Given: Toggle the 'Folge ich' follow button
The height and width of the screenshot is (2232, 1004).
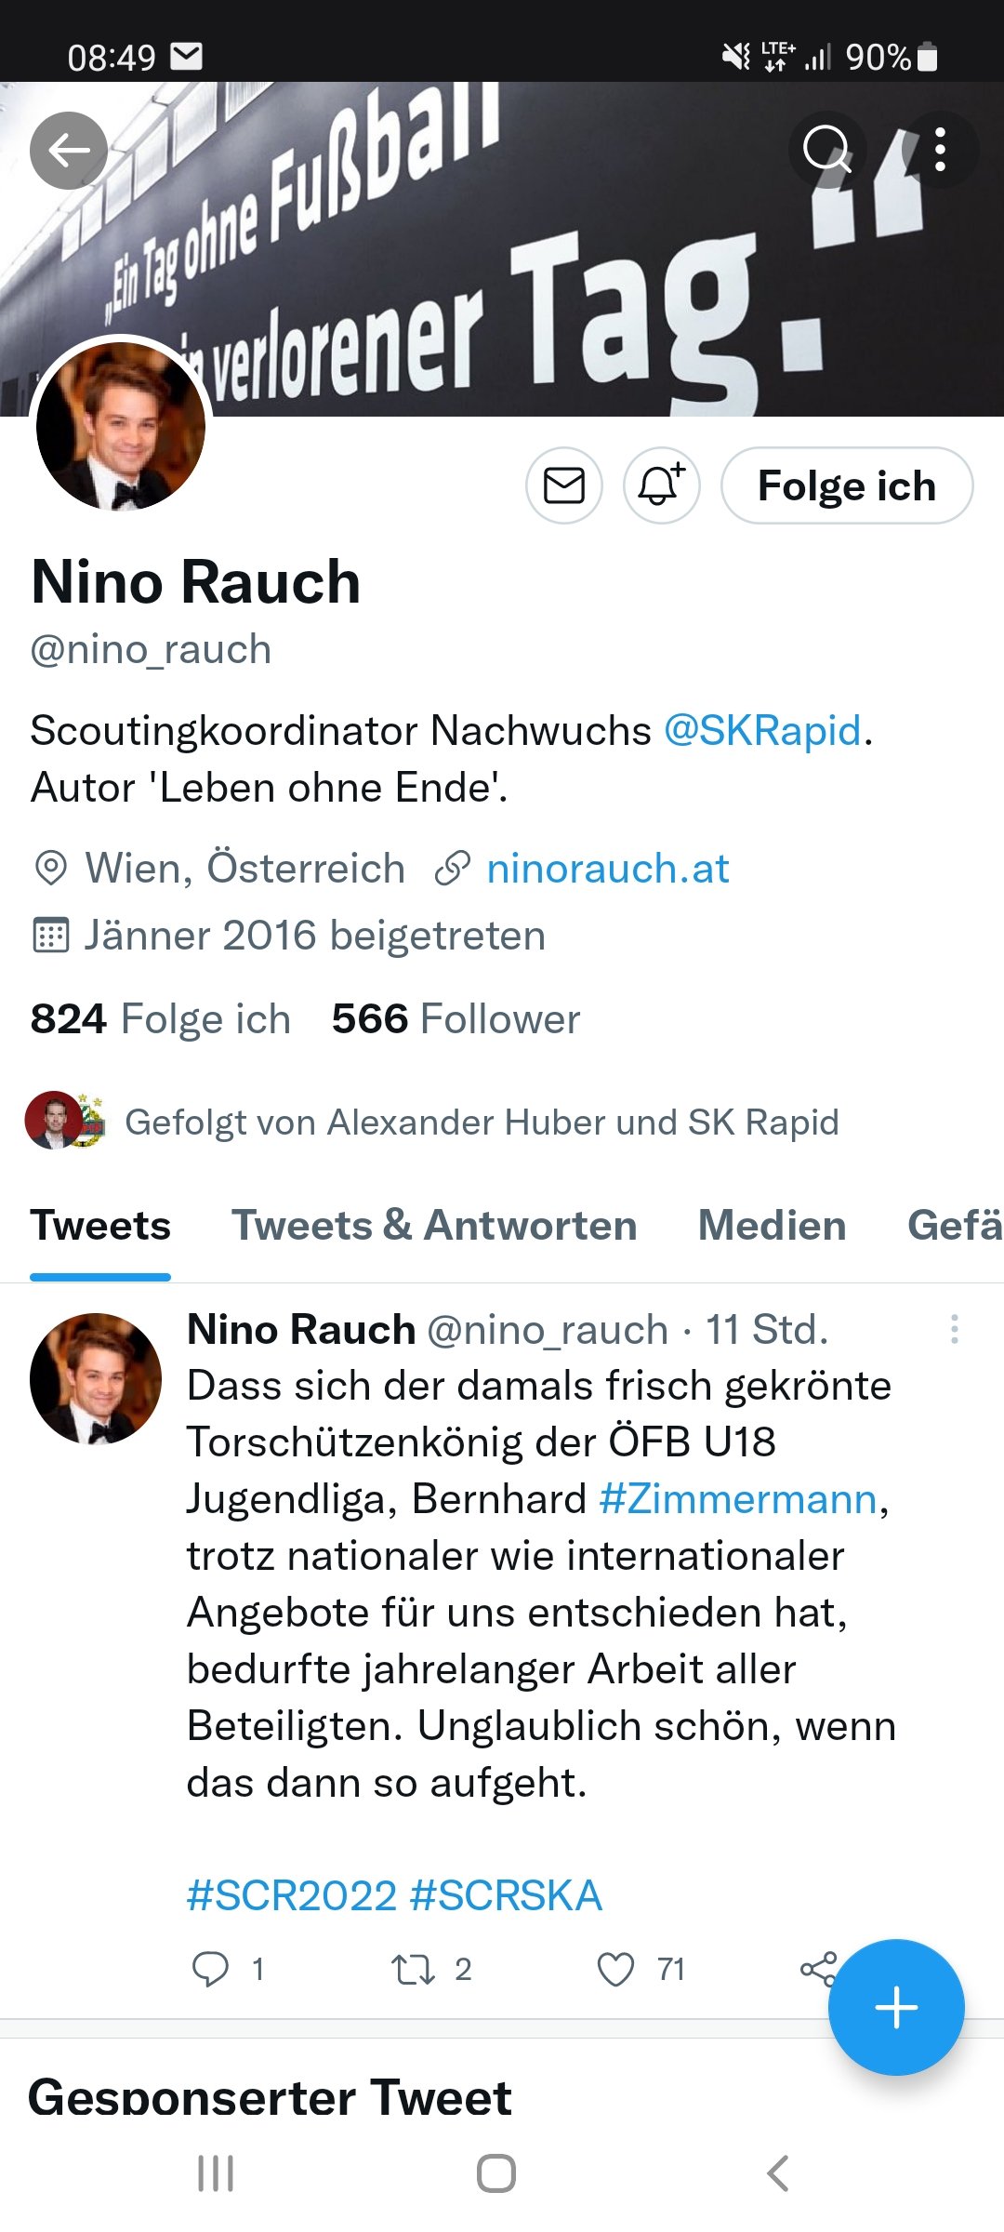Looking at the screenshot, I should pyautogui.click(x=847, y=485).
